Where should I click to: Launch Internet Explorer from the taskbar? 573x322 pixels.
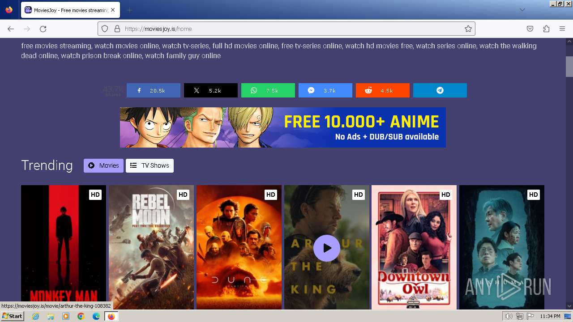coord(35,316)
